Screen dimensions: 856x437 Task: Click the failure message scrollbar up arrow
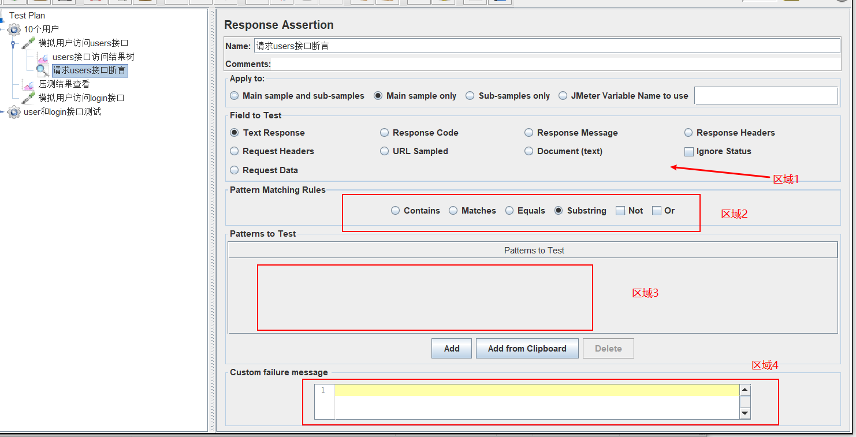tap(745, 390)
